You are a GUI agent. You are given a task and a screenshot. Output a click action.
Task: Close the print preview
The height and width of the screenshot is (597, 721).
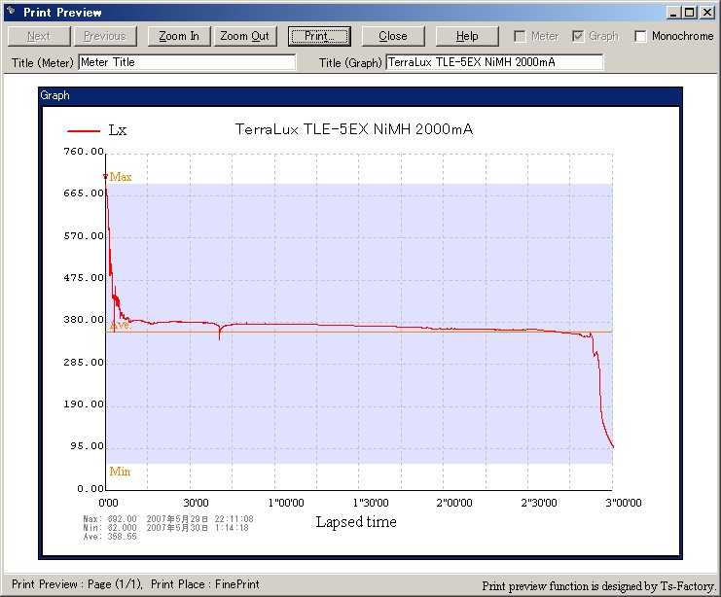393,36
